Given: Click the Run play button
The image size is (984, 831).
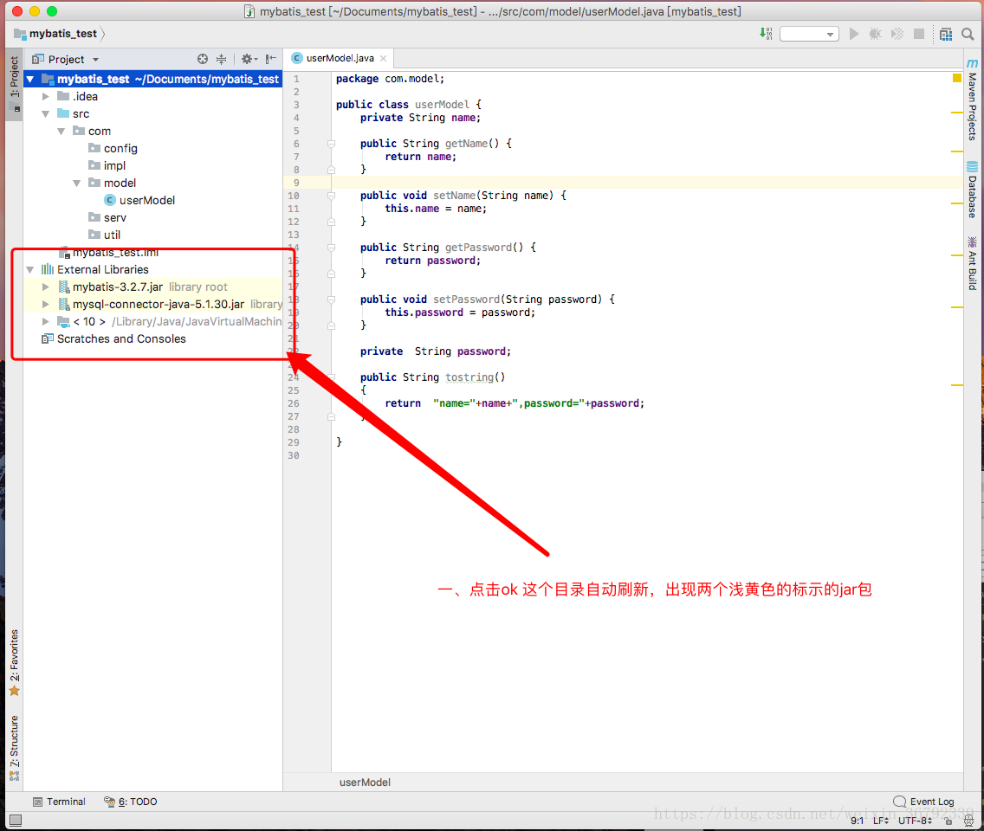Looking at the screenshot, I should (x=853, y=34).
